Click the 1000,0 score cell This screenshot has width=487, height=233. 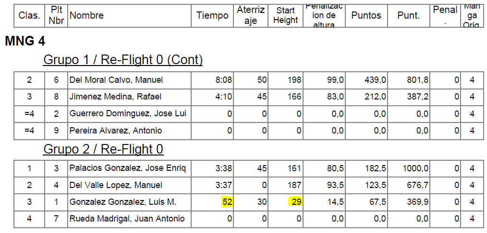click(x=416, y=168)
